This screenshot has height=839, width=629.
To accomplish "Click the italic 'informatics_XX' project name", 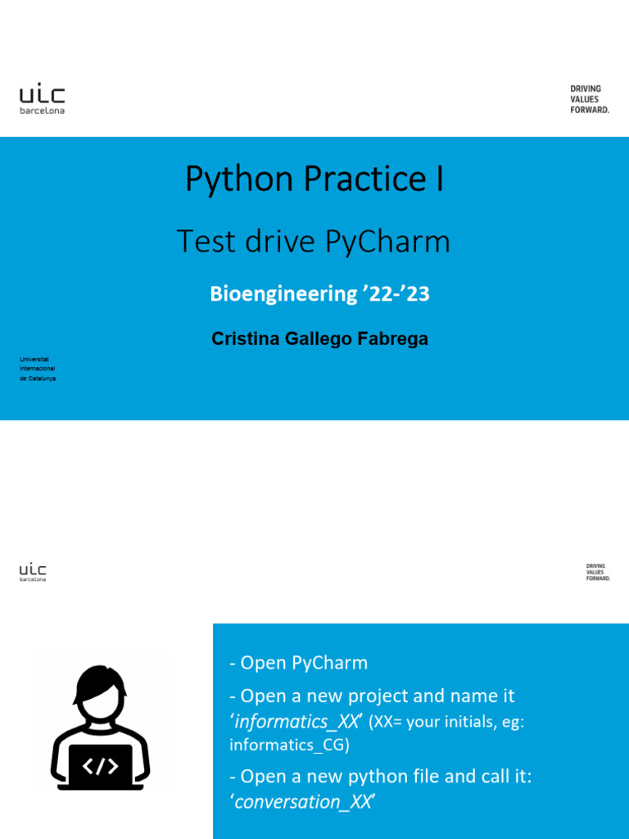I will (296, 721).
